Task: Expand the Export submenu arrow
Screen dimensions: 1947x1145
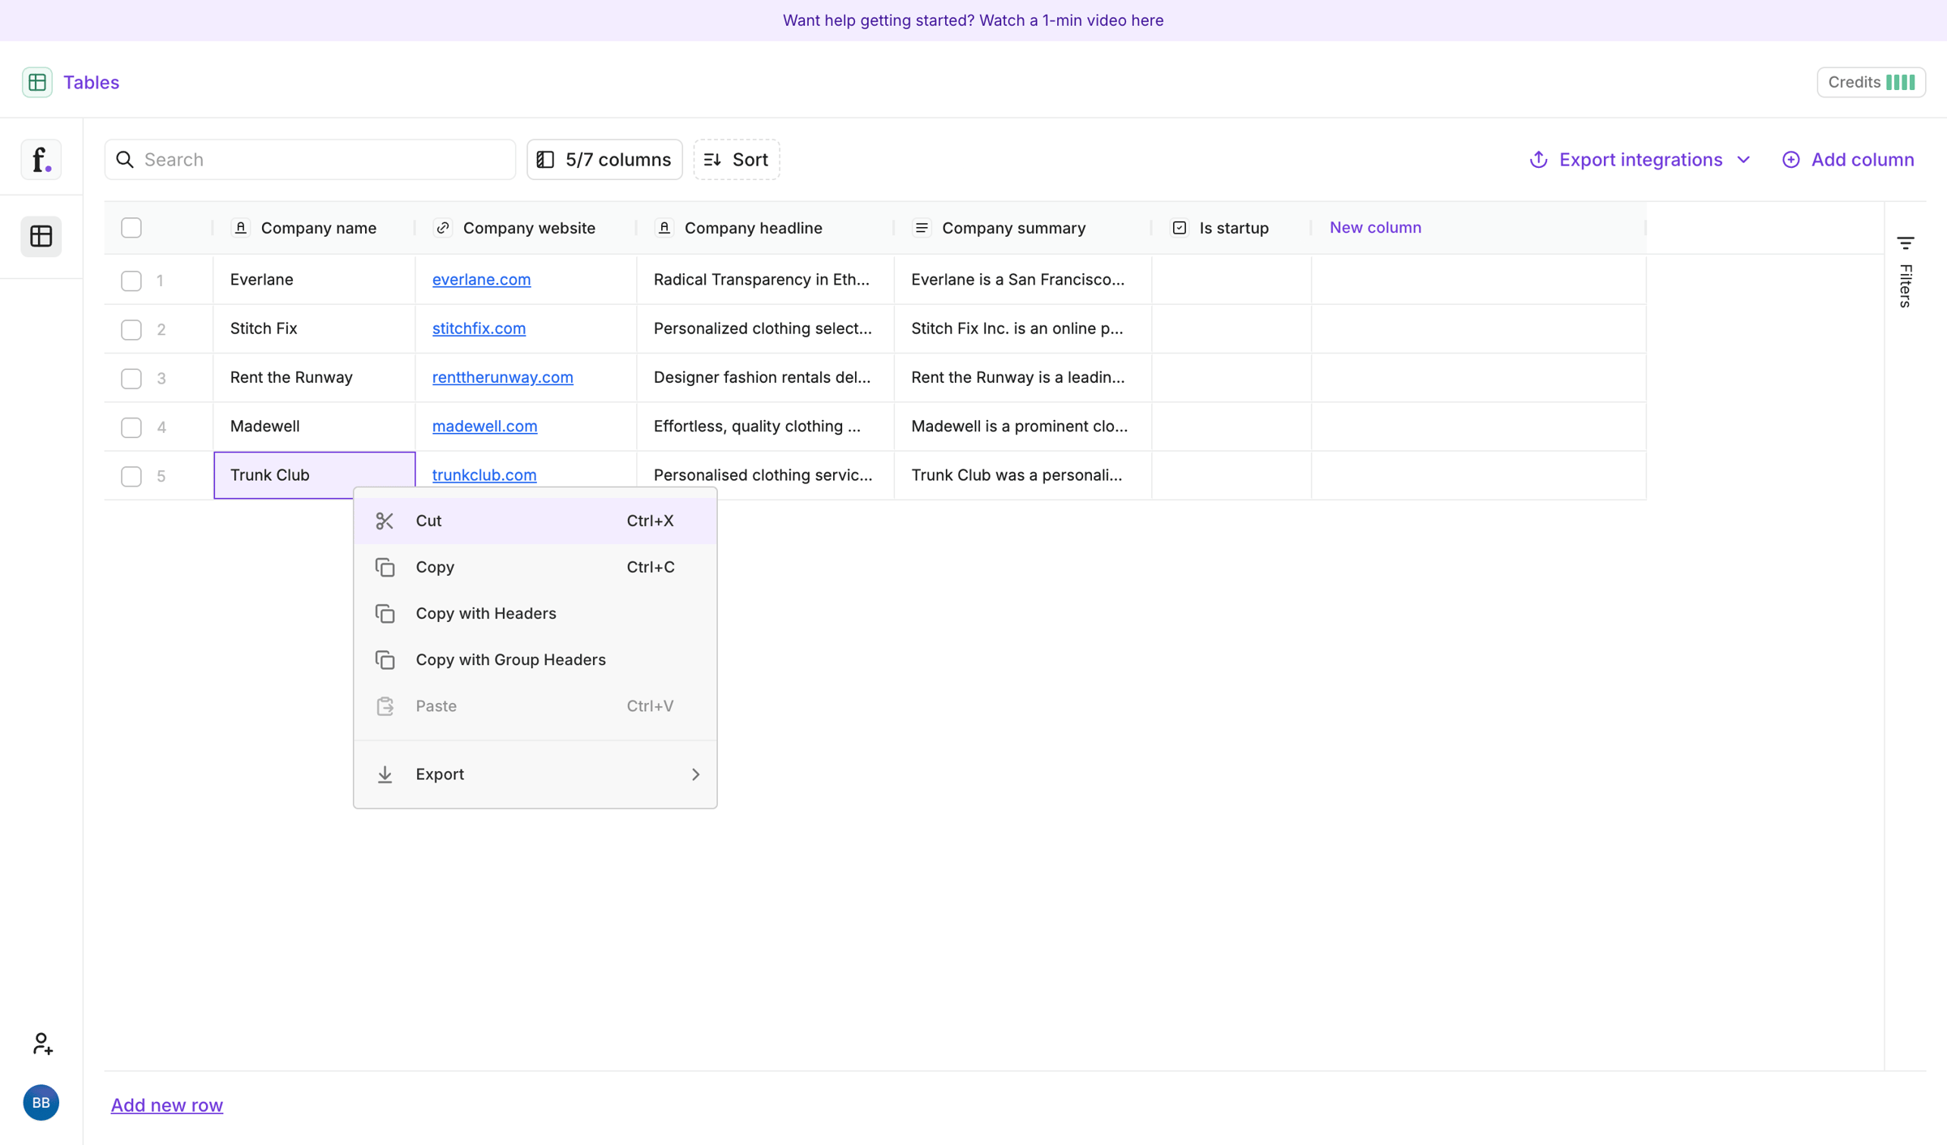Action: [695, 774]
